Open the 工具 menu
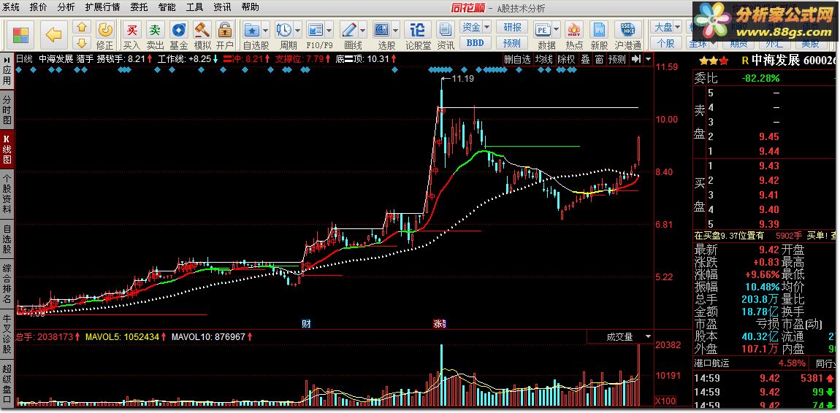This screenshot has width=840, height=413. tap(194, 7)
